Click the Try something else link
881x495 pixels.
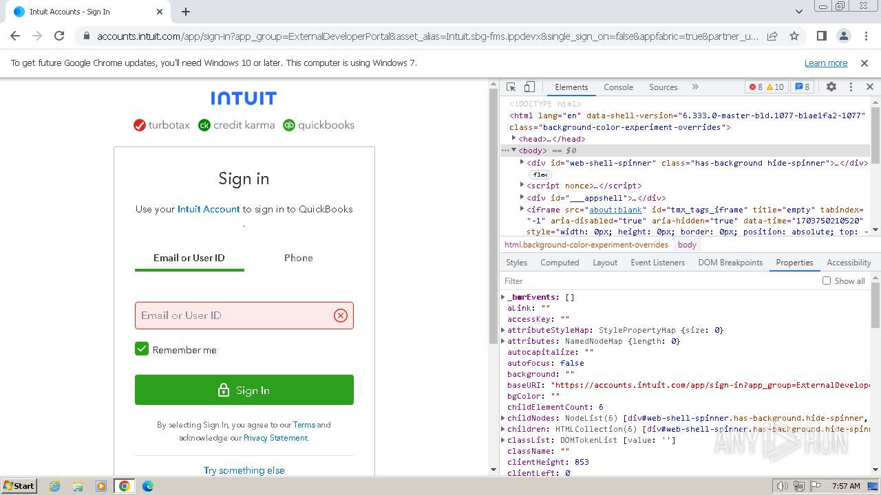(x=244, y=470)
